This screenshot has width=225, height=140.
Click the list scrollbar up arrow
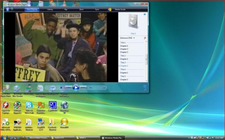coord(146,42)
